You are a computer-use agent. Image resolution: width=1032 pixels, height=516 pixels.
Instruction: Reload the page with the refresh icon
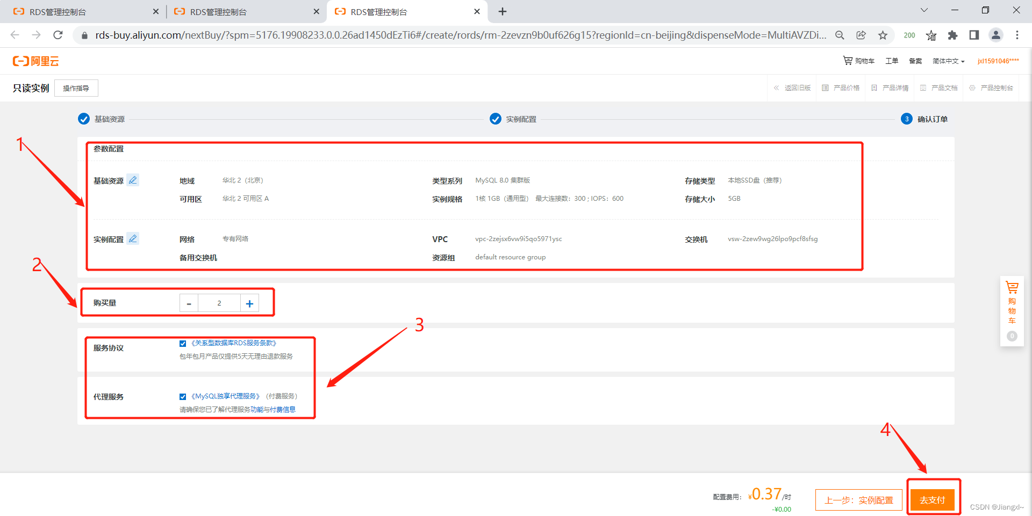pyautogui.click(x=58, y=35)
